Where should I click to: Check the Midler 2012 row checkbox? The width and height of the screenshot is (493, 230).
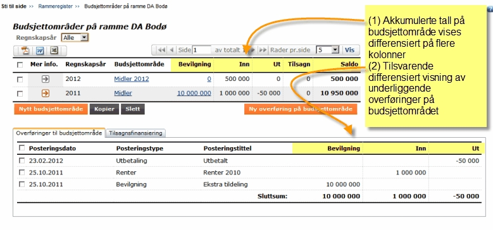pyautogui.click(x=20, y=80)
